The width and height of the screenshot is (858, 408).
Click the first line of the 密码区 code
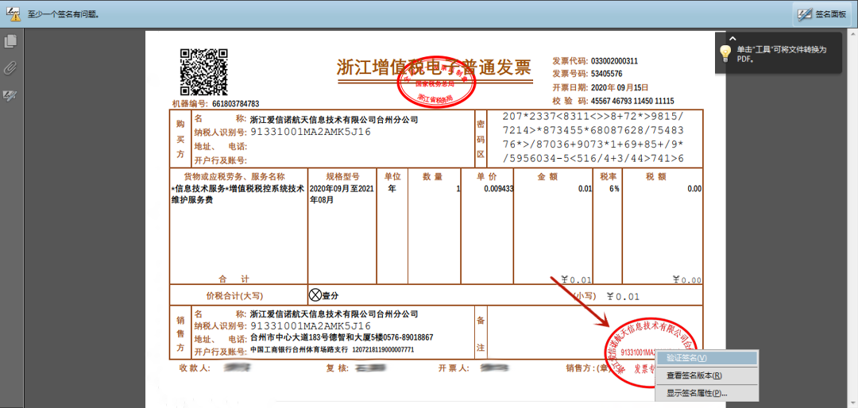(593, 117)
